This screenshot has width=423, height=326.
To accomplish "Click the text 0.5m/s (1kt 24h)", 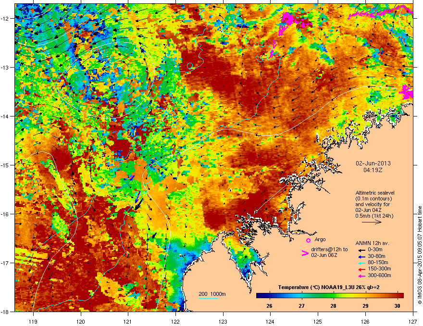I will tap(374, 216).
